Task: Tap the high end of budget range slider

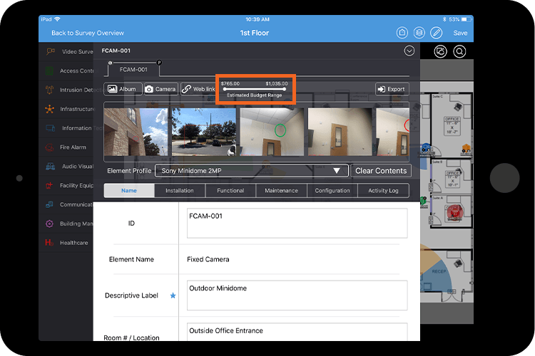Action: pos(284,89)
